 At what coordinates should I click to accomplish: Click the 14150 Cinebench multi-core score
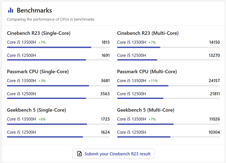point(214,42)
